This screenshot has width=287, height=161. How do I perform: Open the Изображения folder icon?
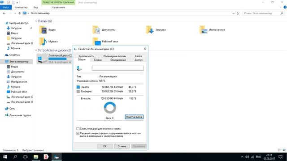(x=203, y=30)
